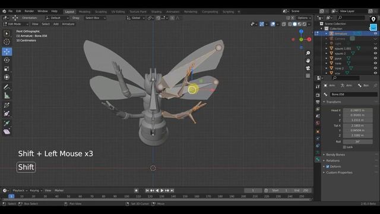The width and height of the screenshot is (380, 214).
Task: Expand the Relations panel
Action: pyautogui.click(x=332, y=160)
